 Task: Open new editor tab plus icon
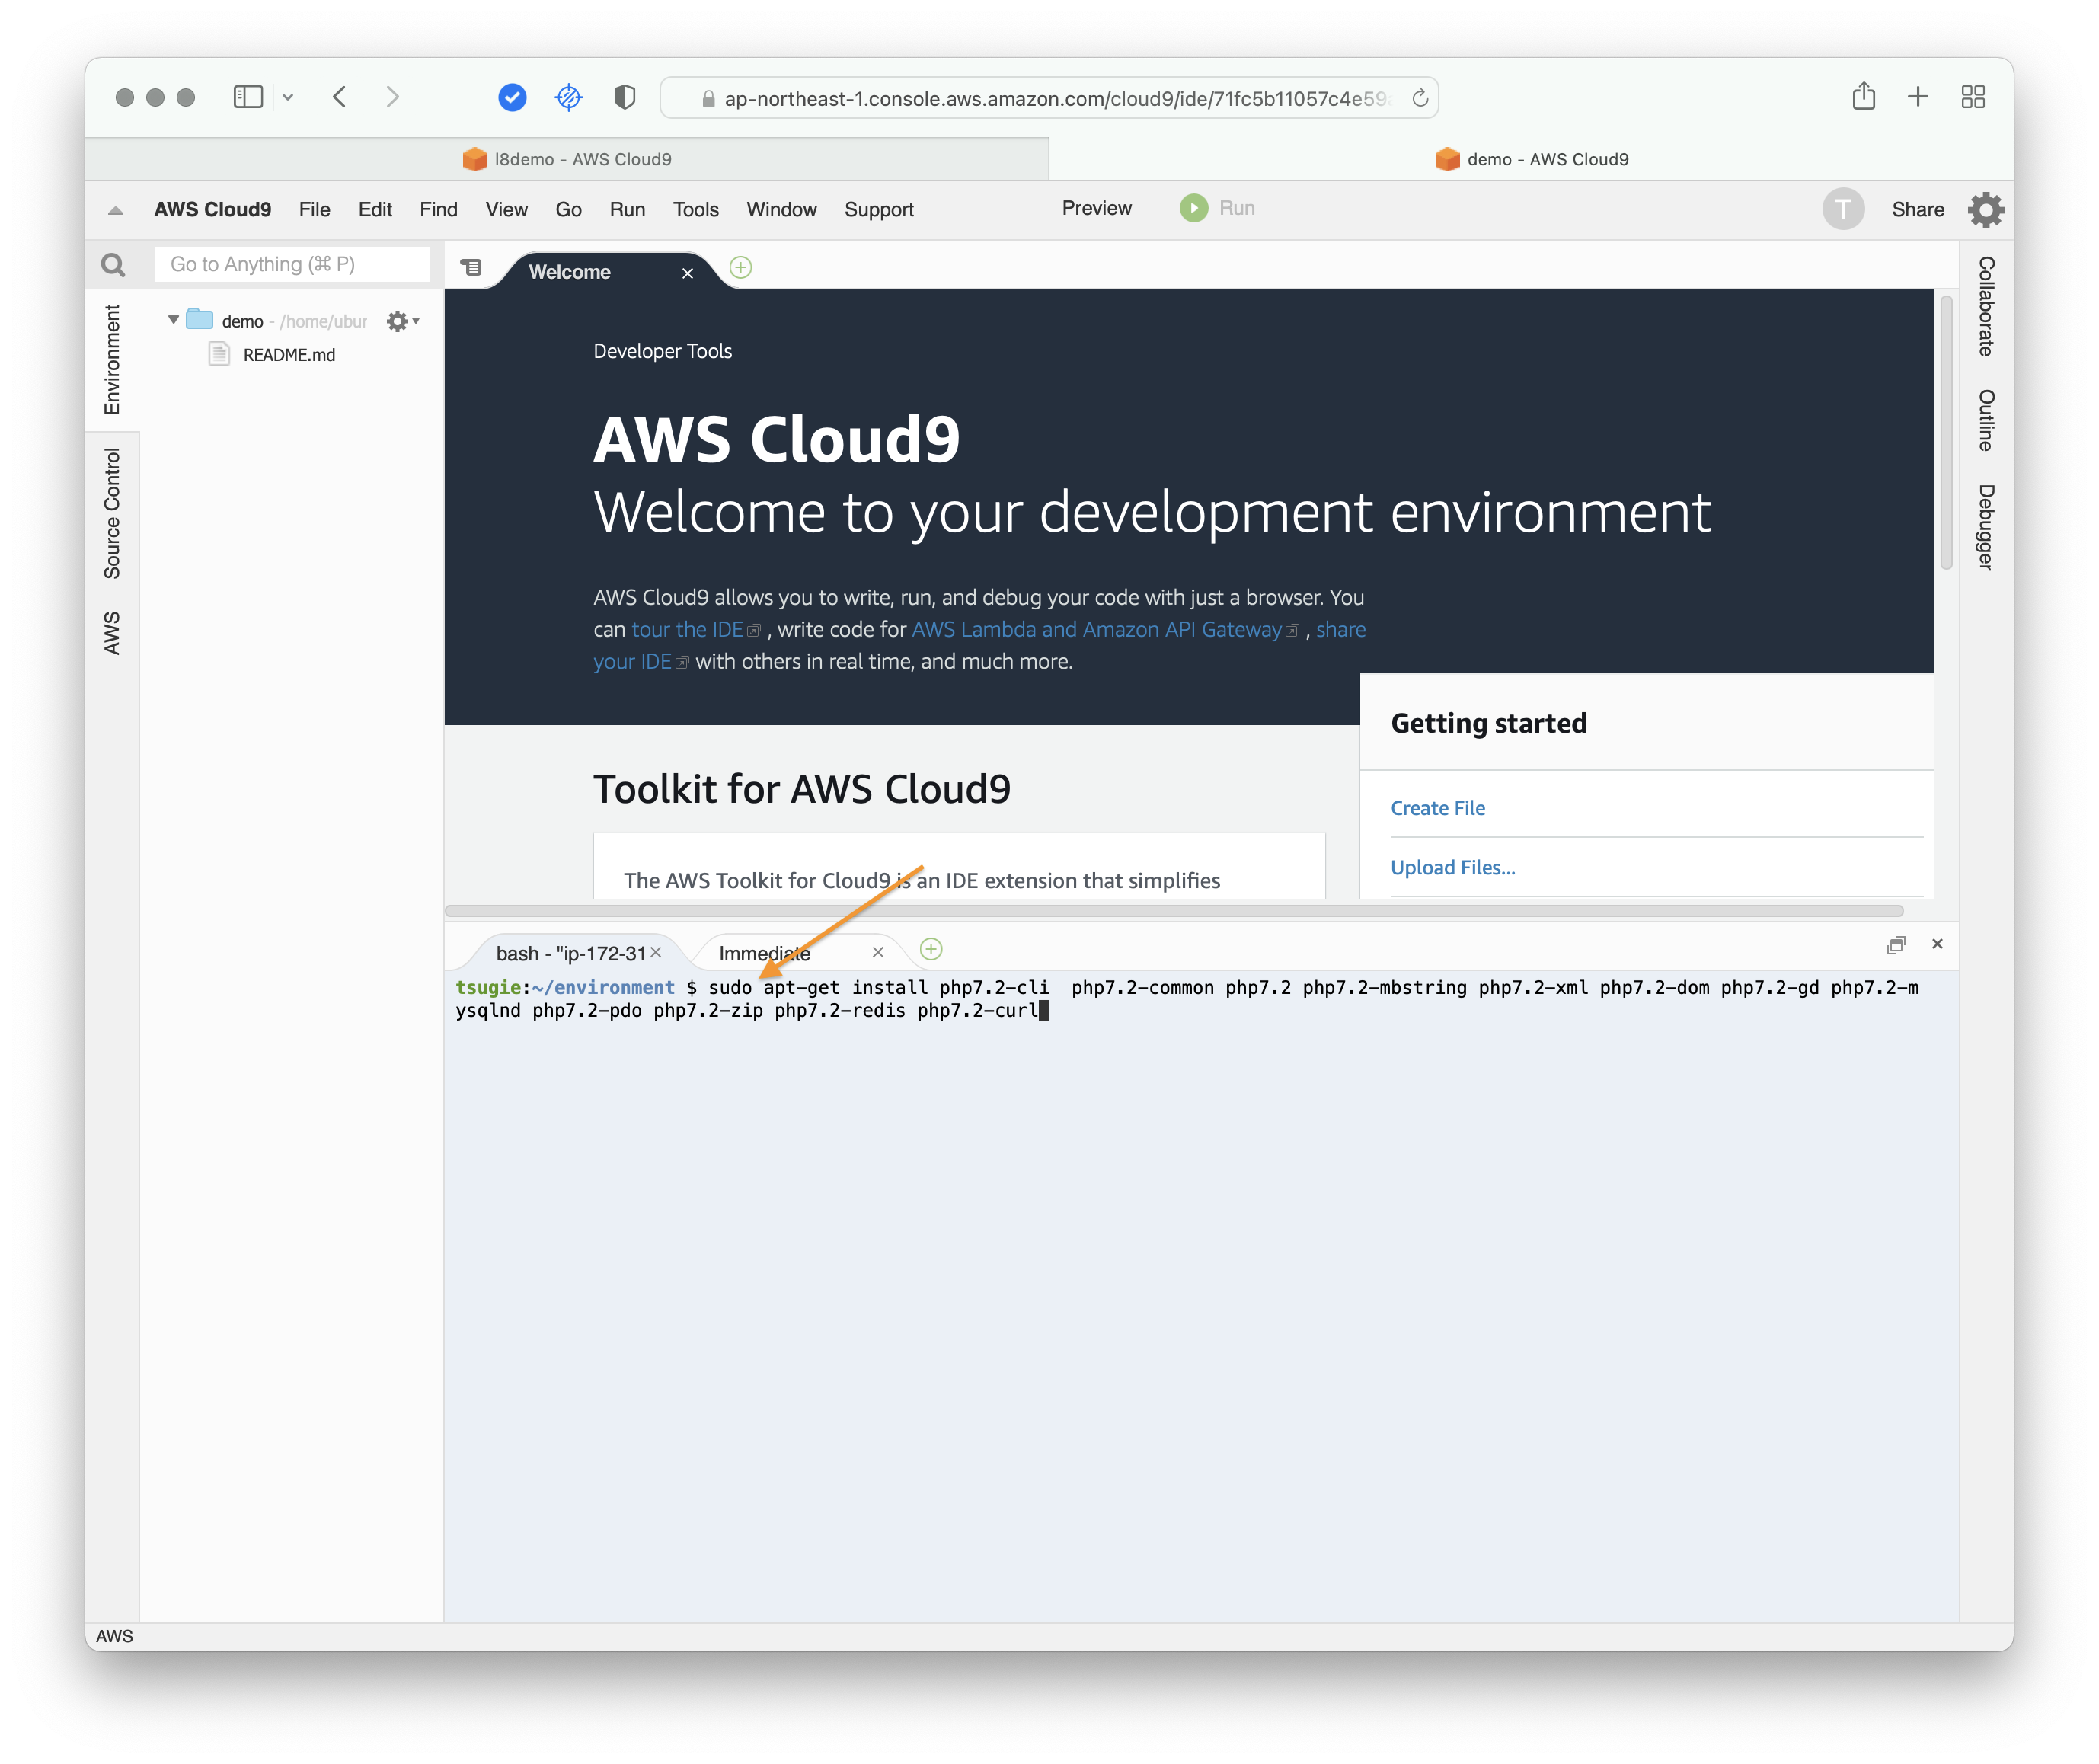tap(741, 268)
